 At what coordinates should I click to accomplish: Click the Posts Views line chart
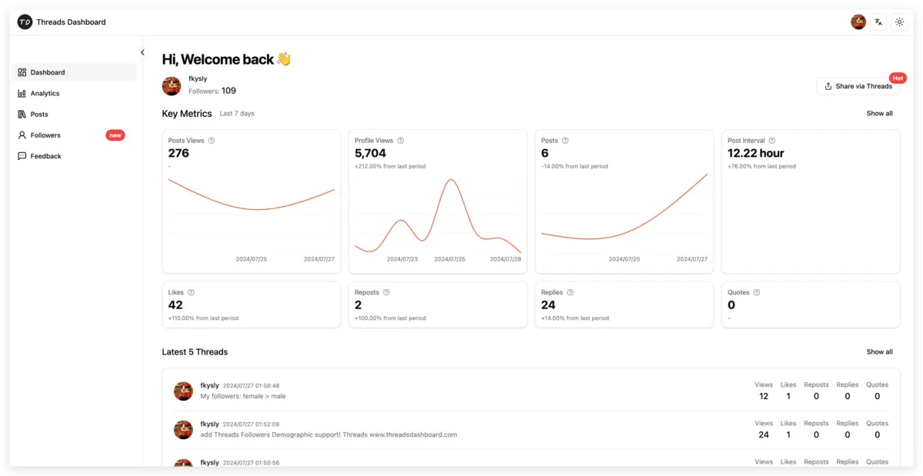pos(252,215)
